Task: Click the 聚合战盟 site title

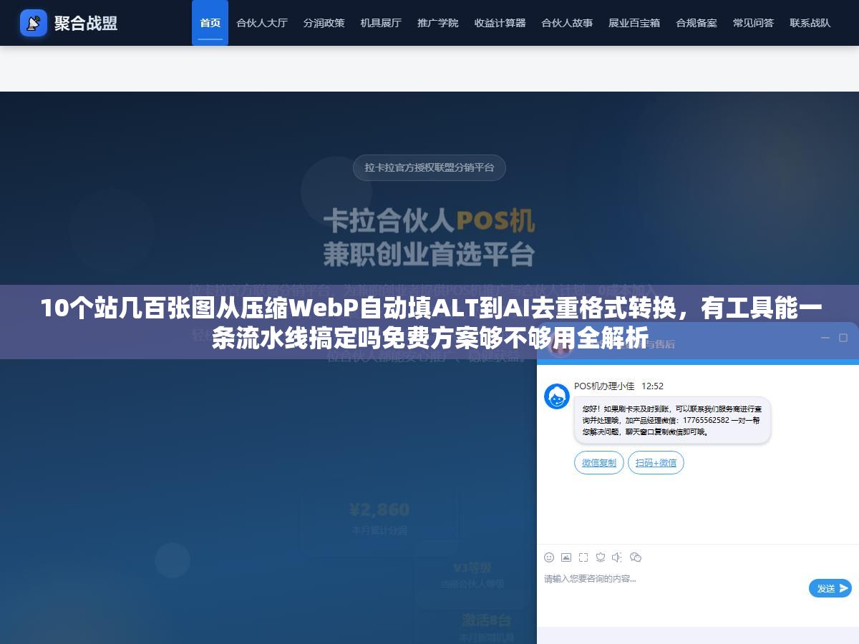Action: coord(86,23)
